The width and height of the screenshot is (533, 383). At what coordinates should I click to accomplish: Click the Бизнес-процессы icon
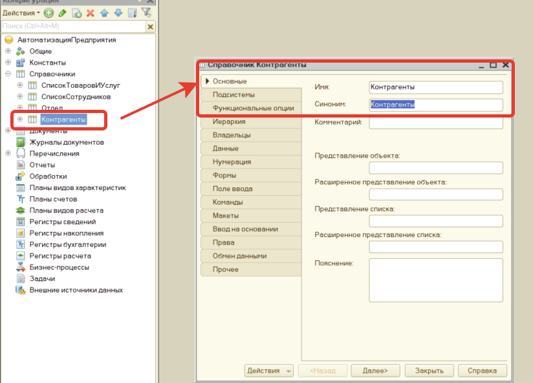(x=21, y=267)
